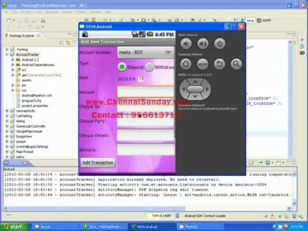This screenshot has height=231, width=308.
Task: Click the Add Transaction button
Action: pyautogui.click(x=98, y=163)
